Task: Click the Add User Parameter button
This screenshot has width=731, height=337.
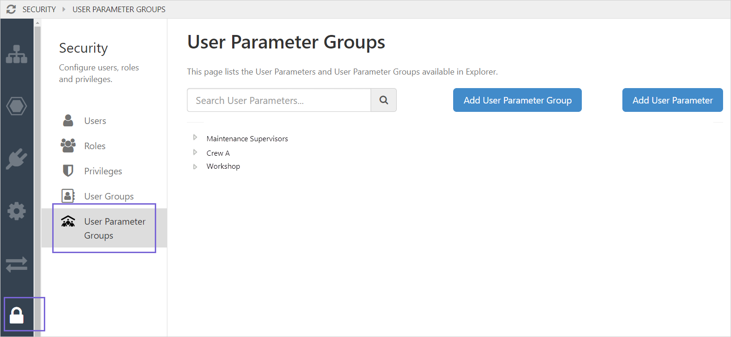Action: [672, 100]
